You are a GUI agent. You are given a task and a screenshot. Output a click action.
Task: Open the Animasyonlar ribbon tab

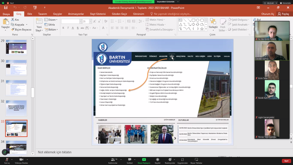pos(76,14)
